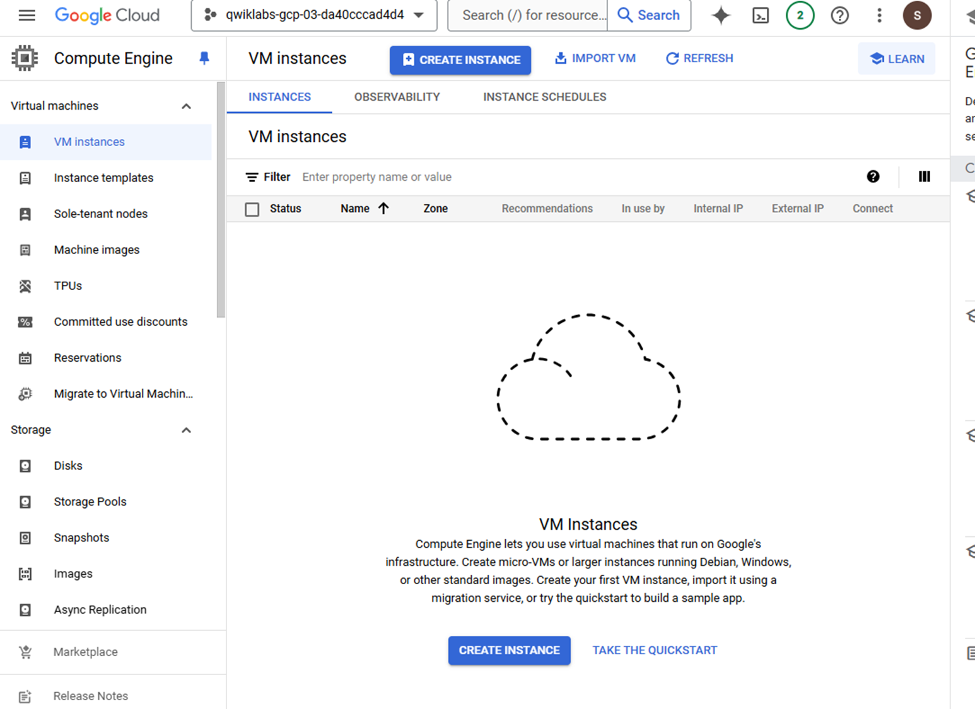
Task: Open Gemini AI assistant sparkle icon
Action: click(x=721, y=15)
